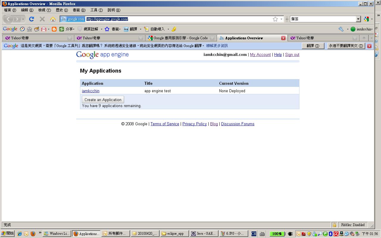Click the green status dot beside iamkcchin
Viewport: 381px width, 238px height.
pyautogui.click(x=353, y=29)
